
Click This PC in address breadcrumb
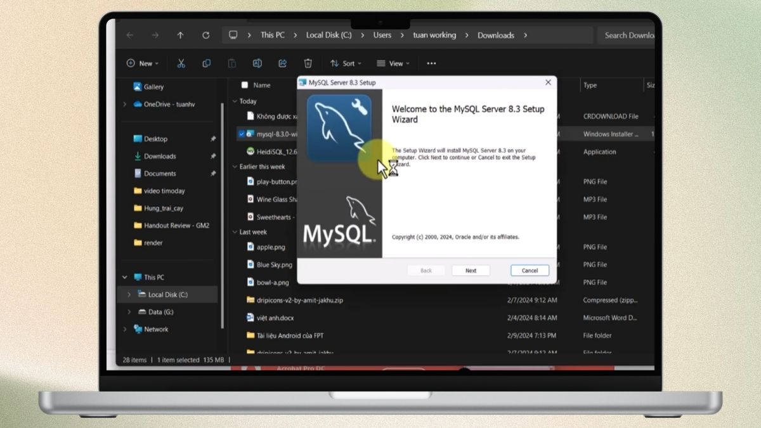[x=272, y=36]
